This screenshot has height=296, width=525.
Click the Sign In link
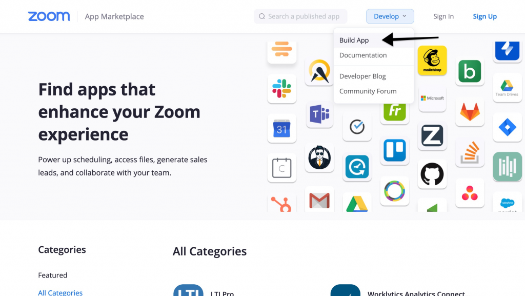coord(443,16)
